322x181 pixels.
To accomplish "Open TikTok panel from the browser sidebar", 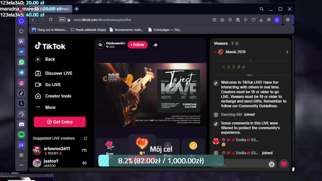I will (21, 93).
